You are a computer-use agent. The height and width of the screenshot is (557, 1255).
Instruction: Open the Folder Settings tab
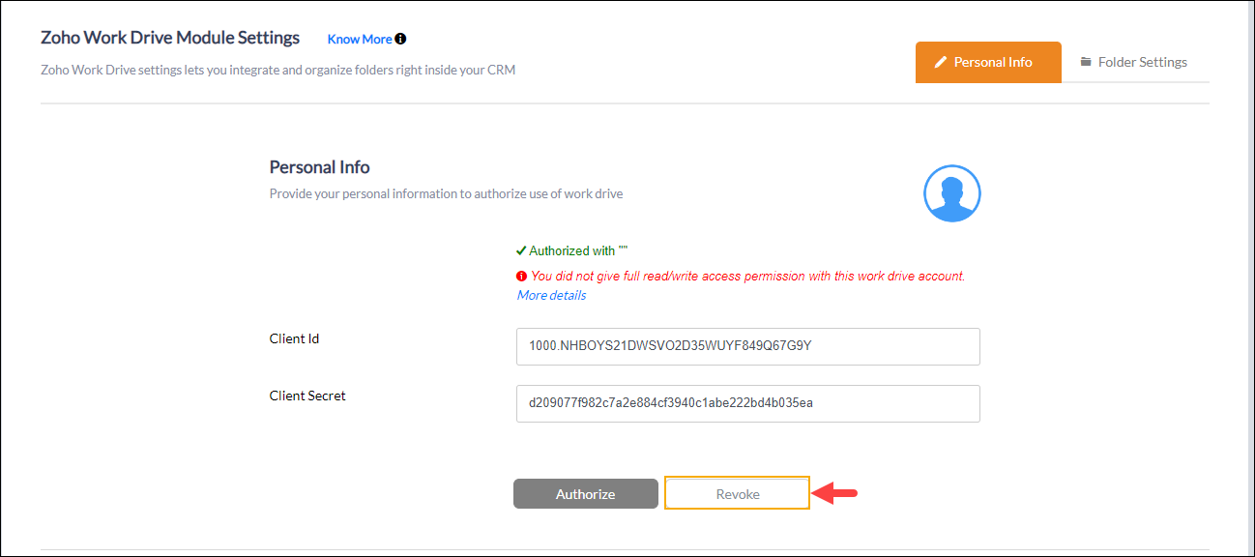coord(1134,62)
